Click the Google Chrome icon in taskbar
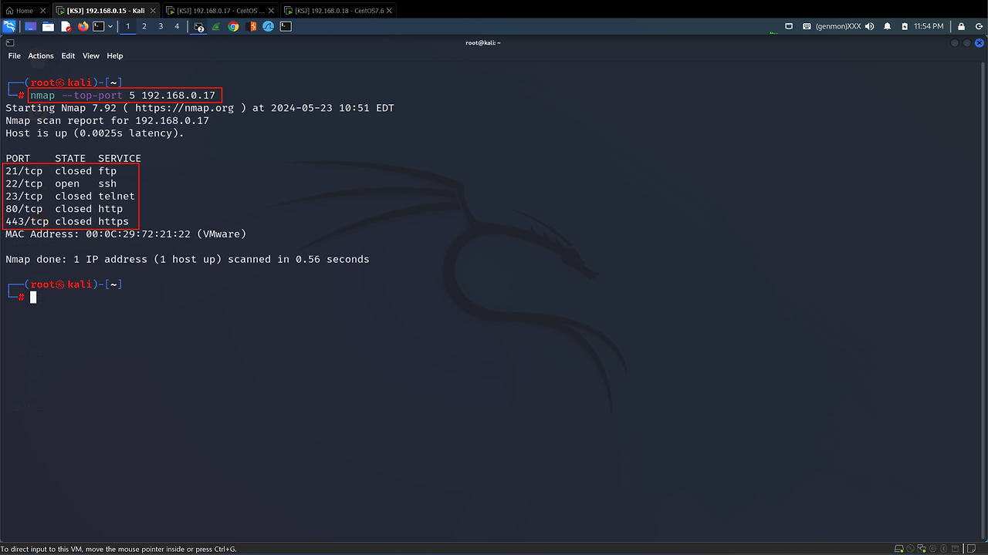The height and width of the screenshot is (555, 988). pyautogui.click(x=233, y=26)
